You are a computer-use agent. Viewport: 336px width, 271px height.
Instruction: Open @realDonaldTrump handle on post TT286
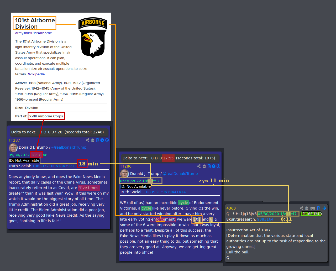180,174
